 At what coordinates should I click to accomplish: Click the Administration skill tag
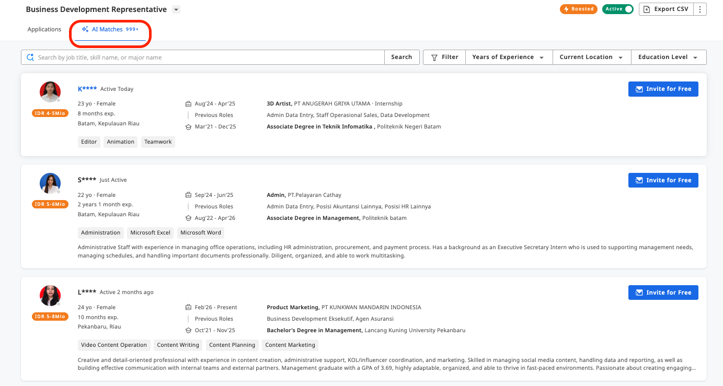[100, 232]
